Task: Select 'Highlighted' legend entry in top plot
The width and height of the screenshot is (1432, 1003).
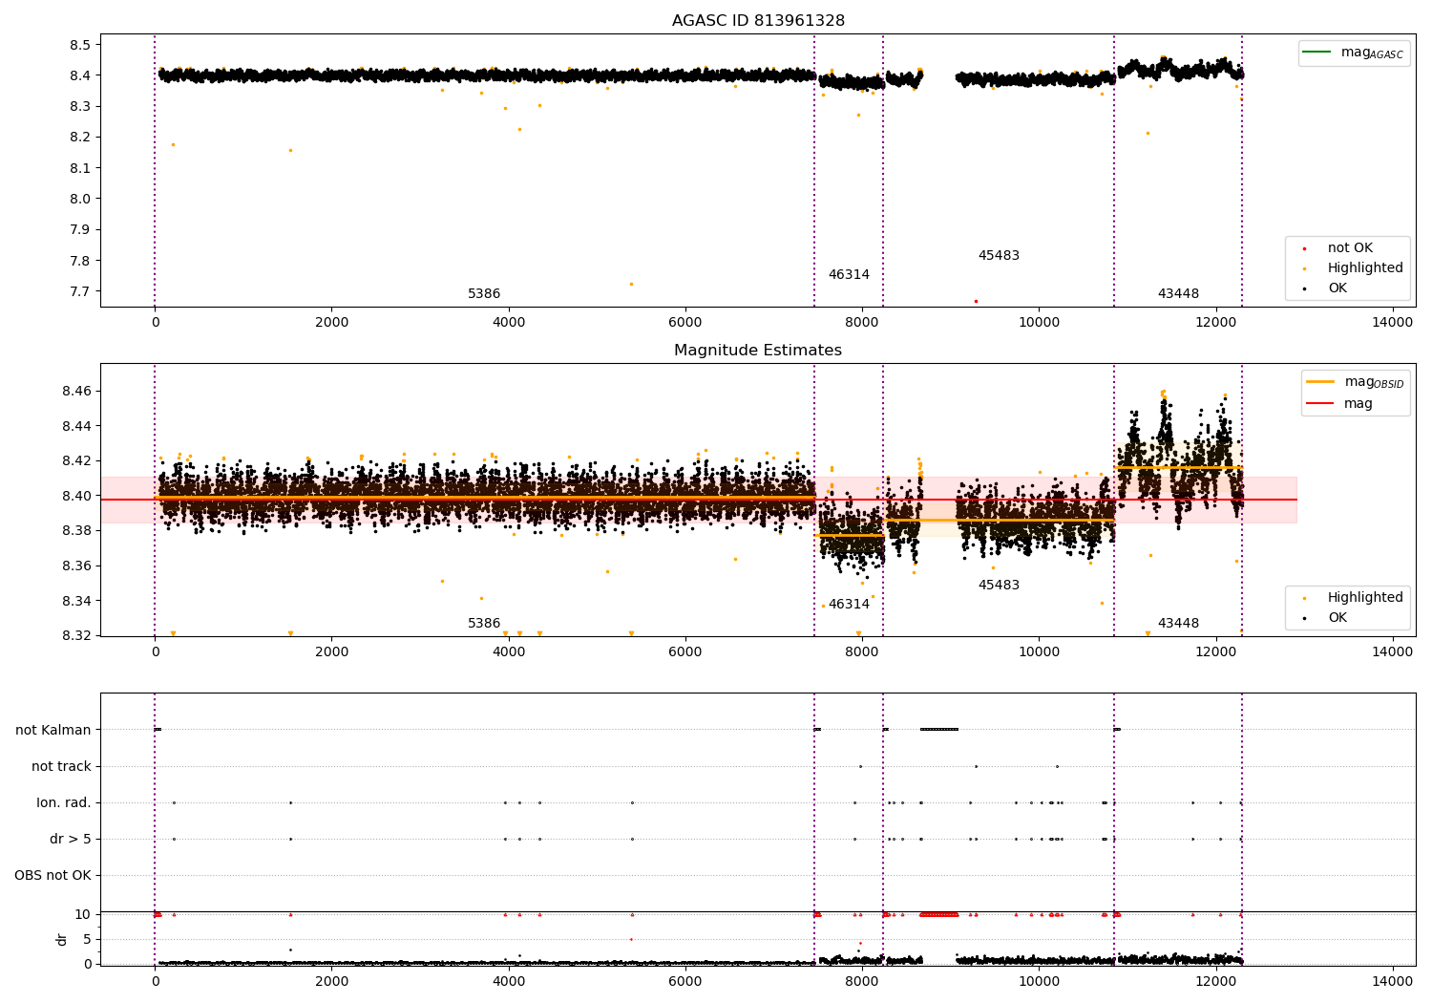Action: click(x=1365, y=268)
